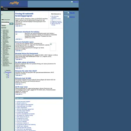Click third small M partner icon
Screen dimensions: 131x131
[8, 77]
